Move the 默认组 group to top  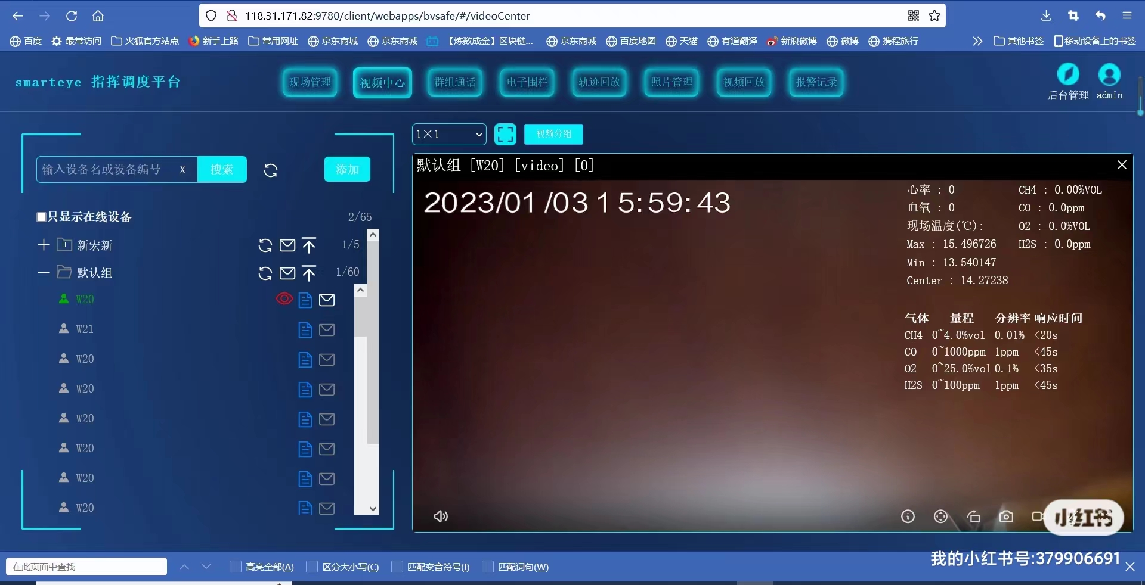tap(309, 273)
